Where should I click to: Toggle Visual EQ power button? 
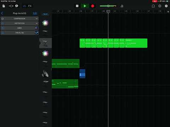tap(2, 33)
